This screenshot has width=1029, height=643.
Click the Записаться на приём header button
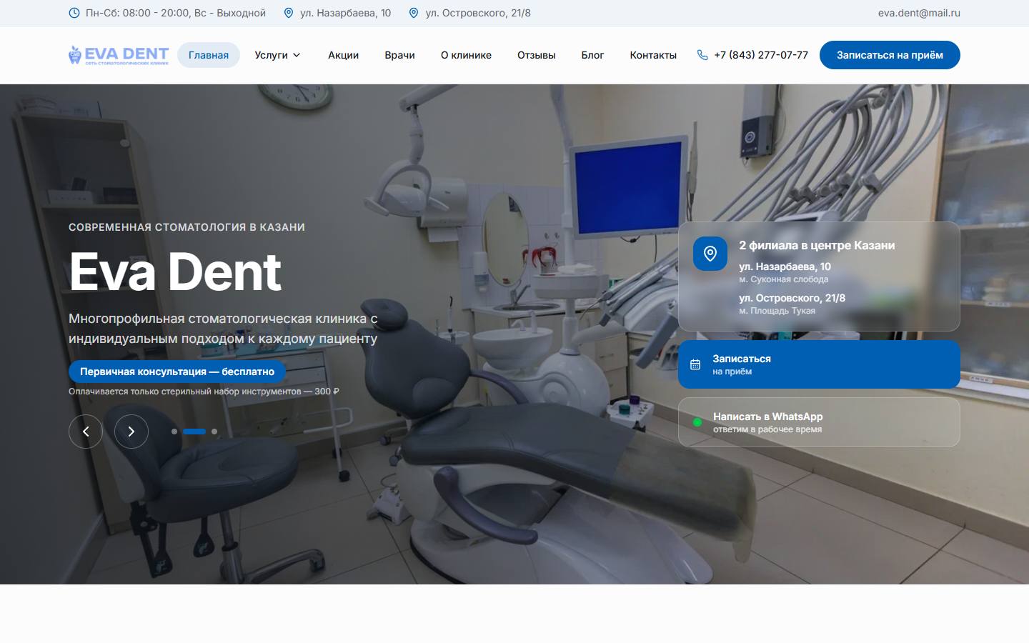(x=890, y=55)
